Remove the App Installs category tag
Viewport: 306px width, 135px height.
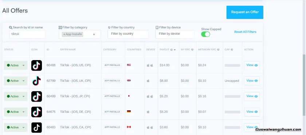(x=64, y=34)
